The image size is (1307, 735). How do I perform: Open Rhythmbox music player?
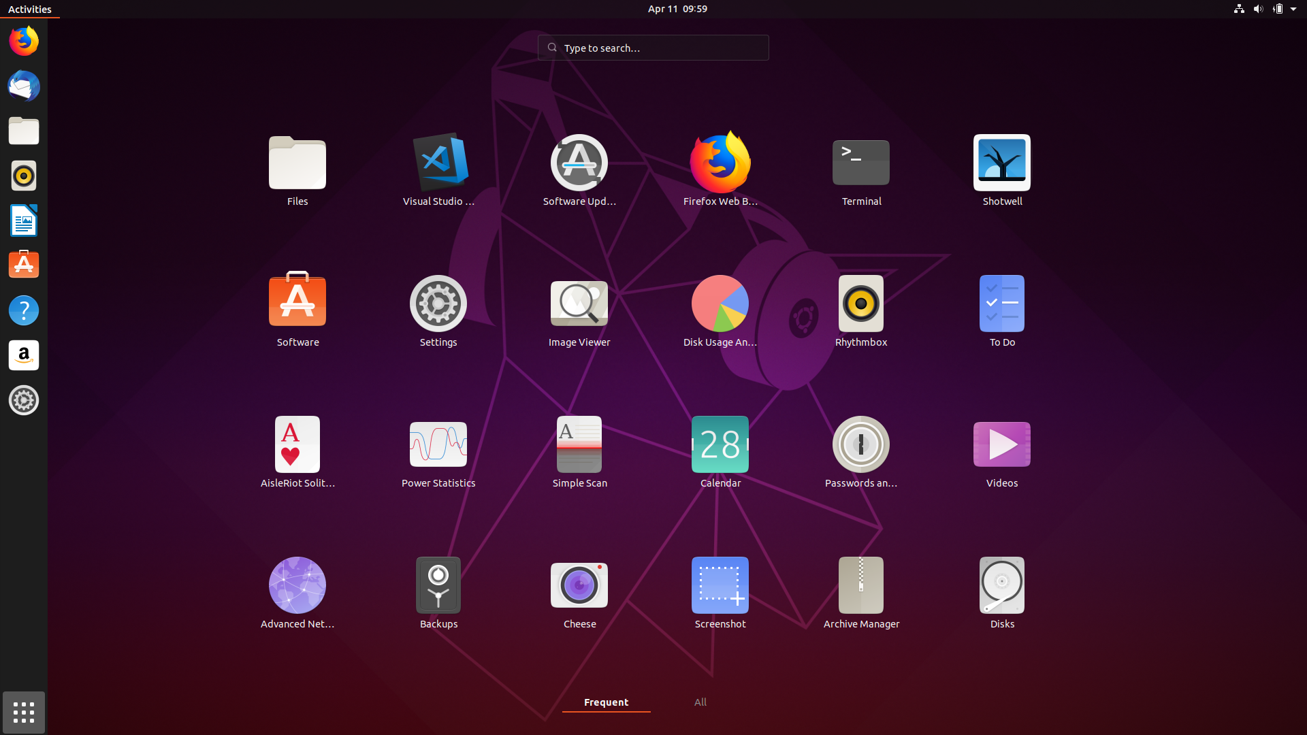(861, 304)
